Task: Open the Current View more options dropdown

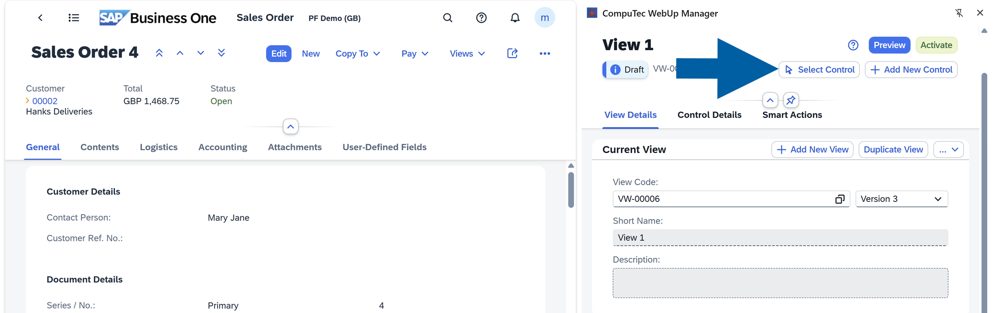Action: coord(948,150)
